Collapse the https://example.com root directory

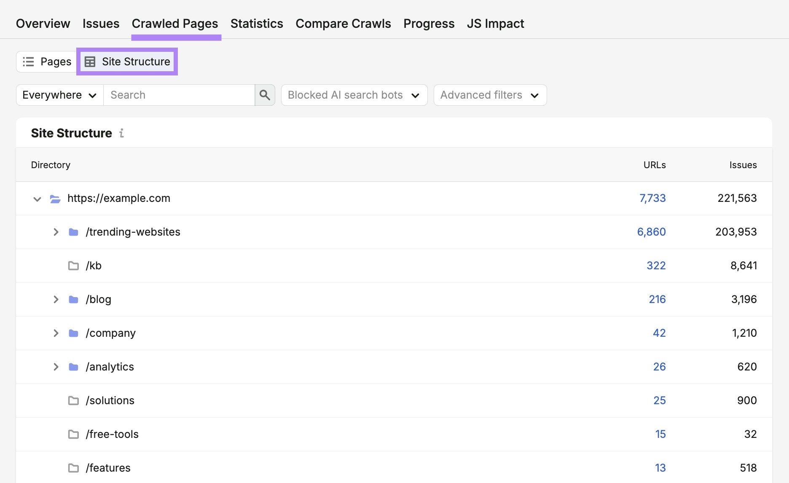click(37, 199)
